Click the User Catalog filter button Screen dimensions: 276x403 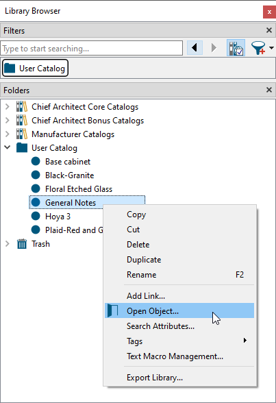pos(35,69)
